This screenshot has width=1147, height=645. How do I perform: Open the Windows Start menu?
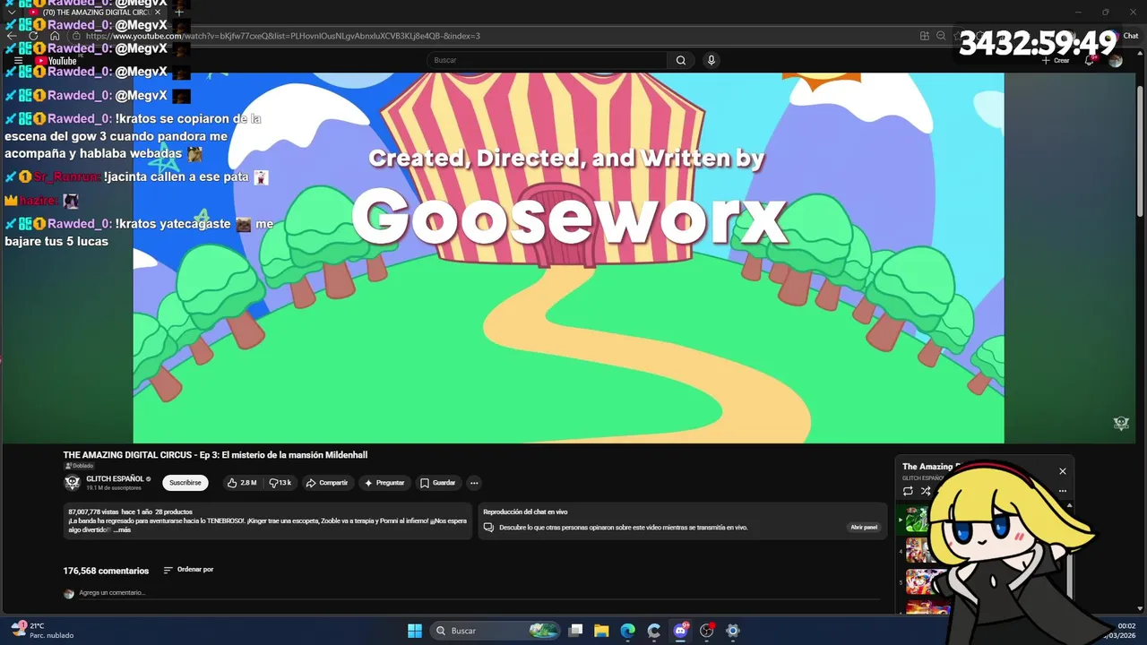(415, 631)
